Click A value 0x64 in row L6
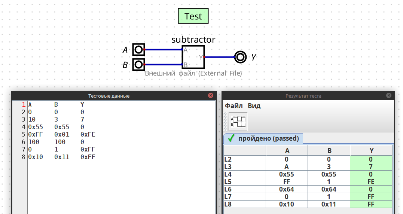Screen dimensions: 403x214 (287, 189)
